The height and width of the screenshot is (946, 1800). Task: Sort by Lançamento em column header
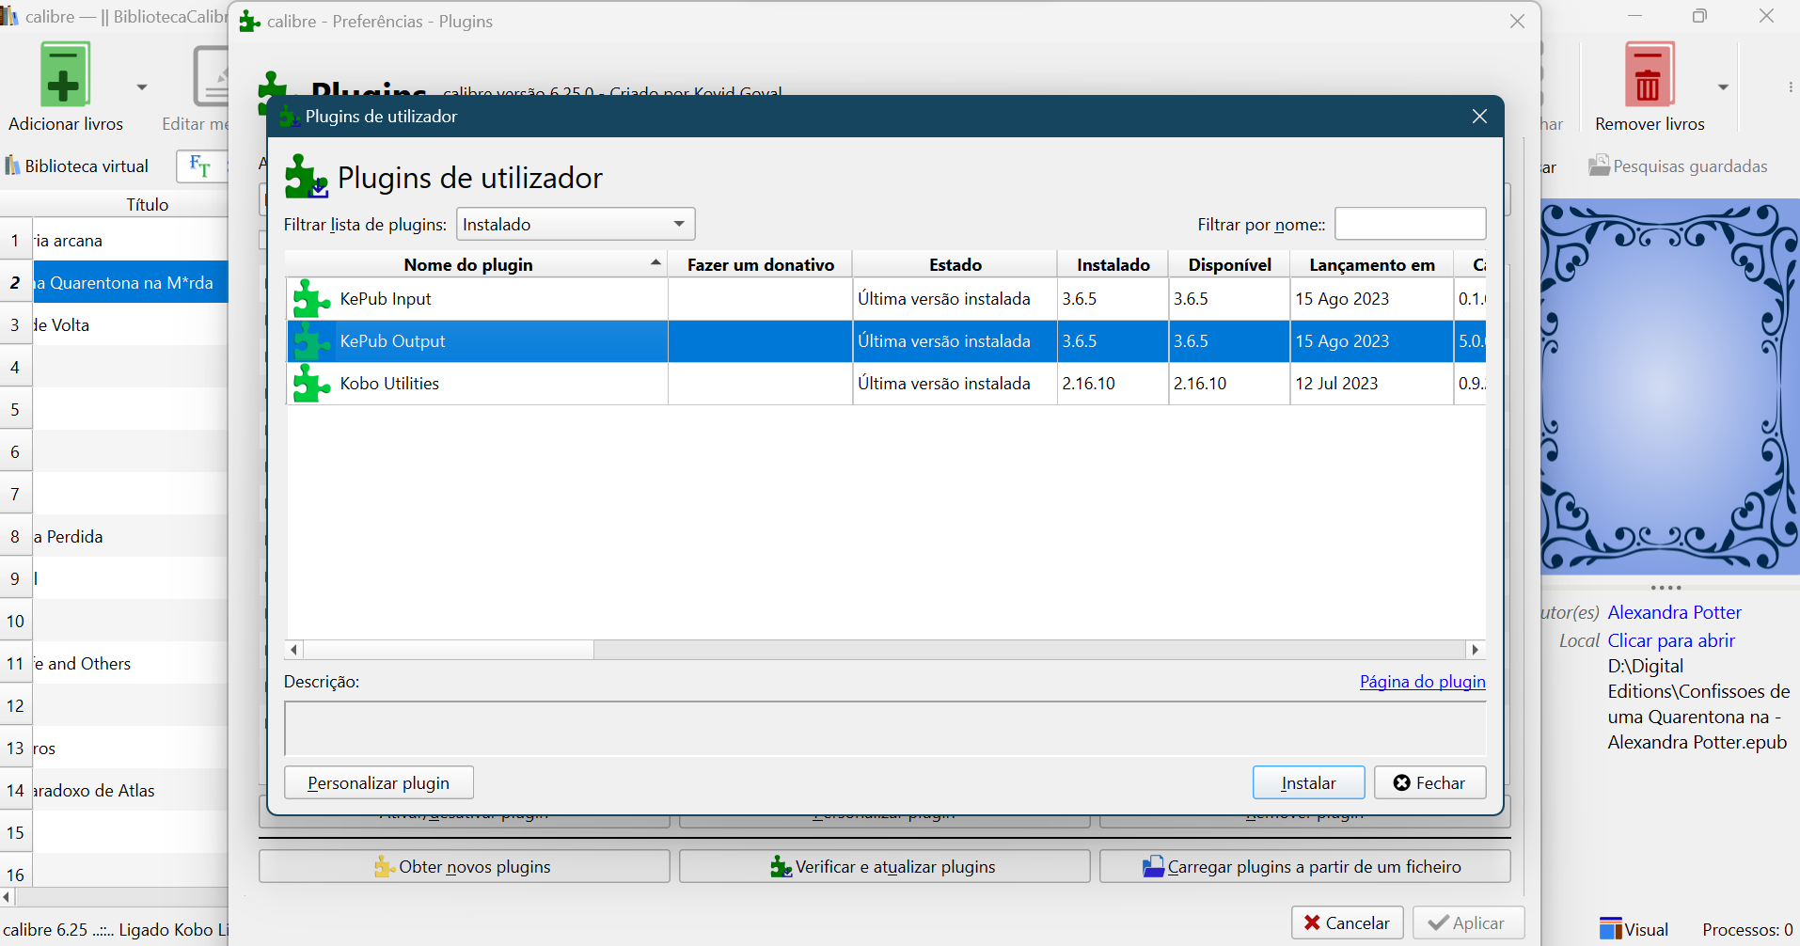pyautogui.click(x=1371, y=265)
